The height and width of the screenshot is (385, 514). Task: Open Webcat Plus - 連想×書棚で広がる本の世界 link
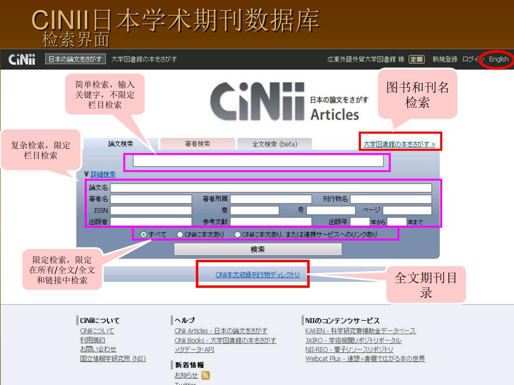(x=365, y=359)
